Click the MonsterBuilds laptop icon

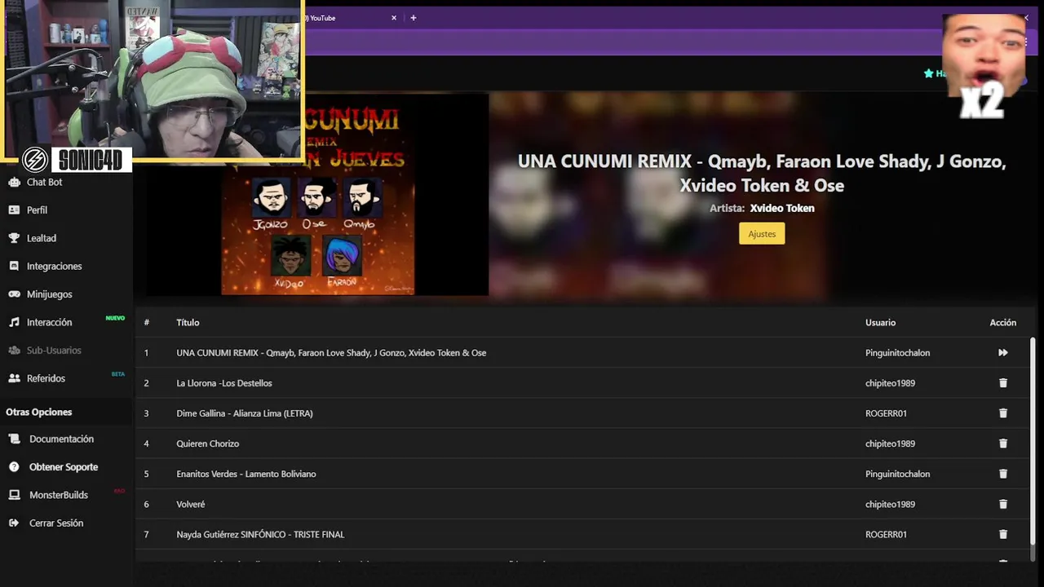coord(14,495)
